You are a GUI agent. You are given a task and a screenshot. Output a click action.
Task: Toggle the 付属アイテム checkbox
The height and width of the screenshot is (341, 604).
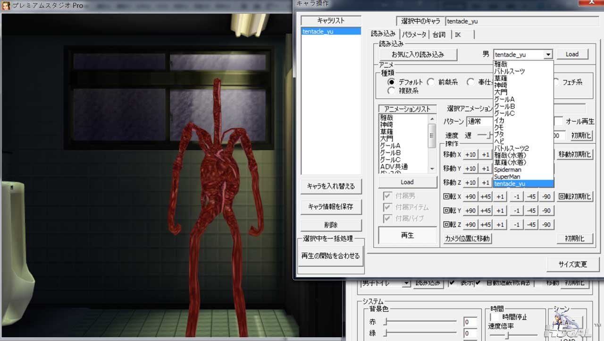[x=387, y=207]
